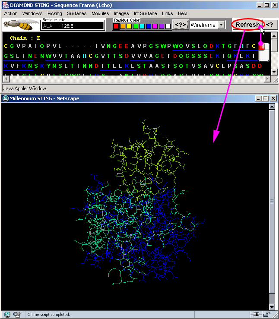The height and width of the screenshot is (319, 279).
Task: Select the red residue color swatch
Action: pyautogui.click(x=116, y=26)
